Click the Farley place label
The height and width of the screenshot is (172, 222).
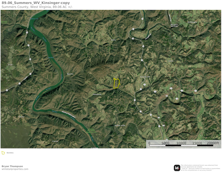[22, 116]
